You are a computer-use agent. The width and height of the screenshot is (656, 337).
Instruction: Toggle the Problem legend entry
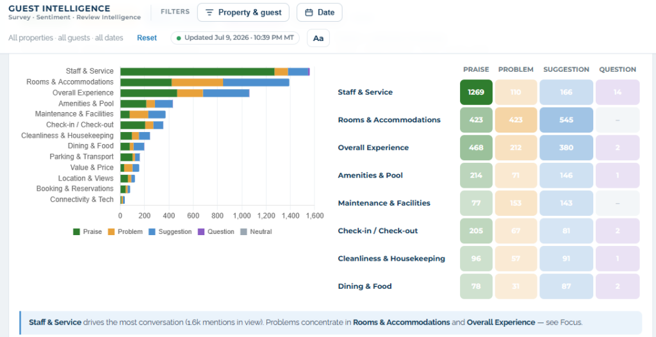(x=125, y=231)
